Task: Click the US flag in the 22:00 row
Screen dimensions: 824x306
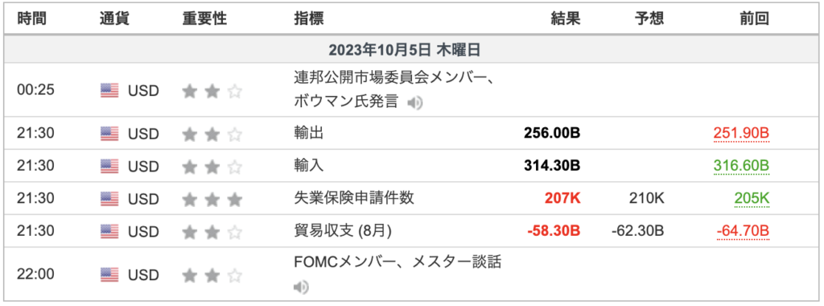Action: pyautogui.click(x=109, y=275)
